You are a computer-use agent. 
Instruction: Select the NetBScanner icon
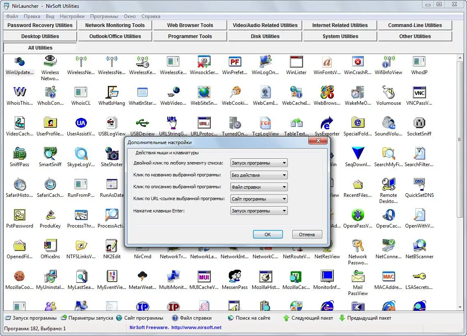point(419,246)
